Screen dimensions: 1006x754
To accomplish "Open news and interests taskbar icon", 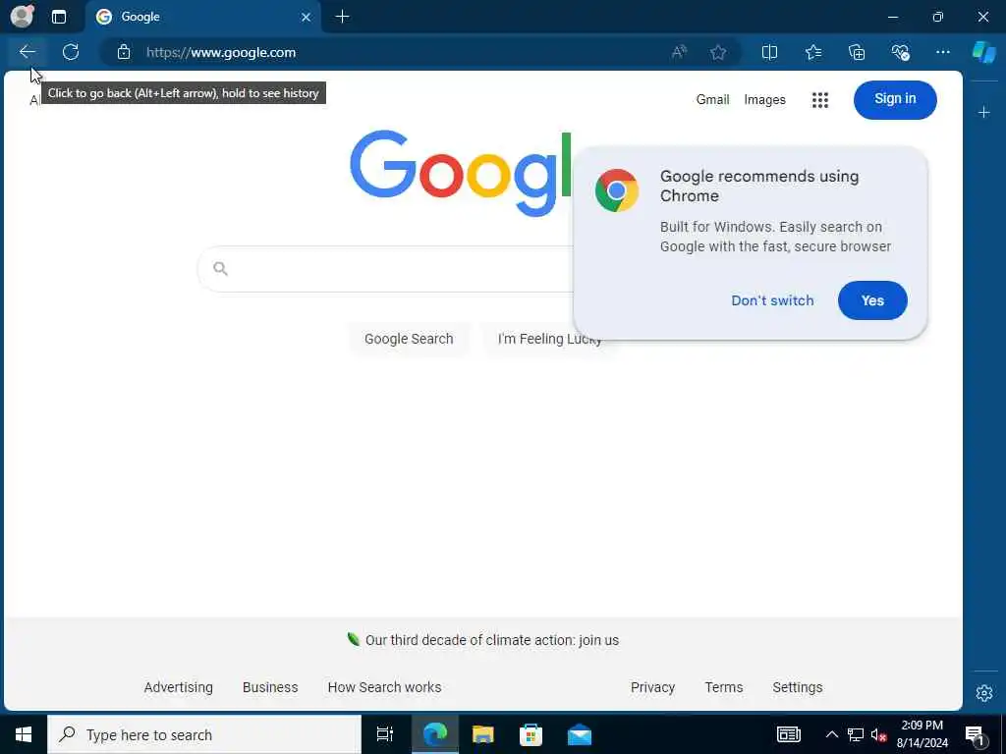I will tap(789, 734).
